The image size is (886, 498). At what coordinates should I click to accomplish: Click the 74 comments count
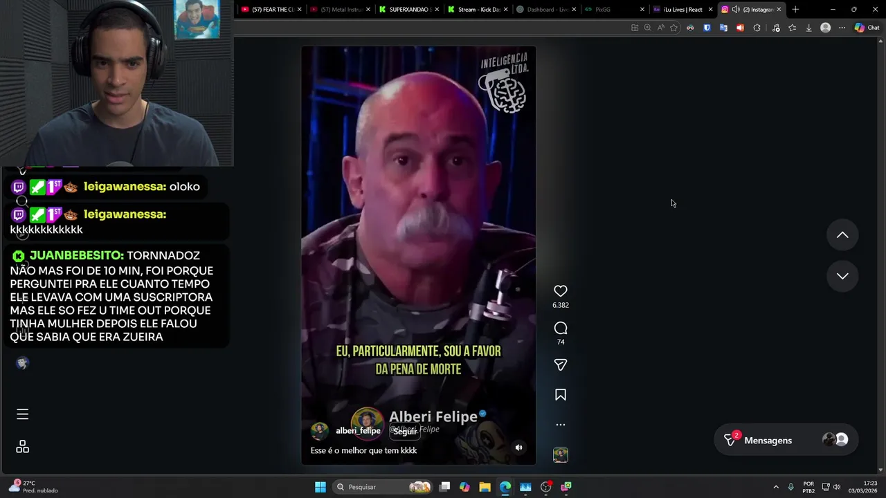point(561,342)
